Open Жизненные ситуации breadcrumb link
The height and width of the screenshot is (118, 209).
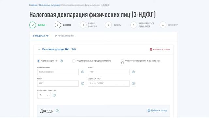pyautogui.click(x=49, y=5)
